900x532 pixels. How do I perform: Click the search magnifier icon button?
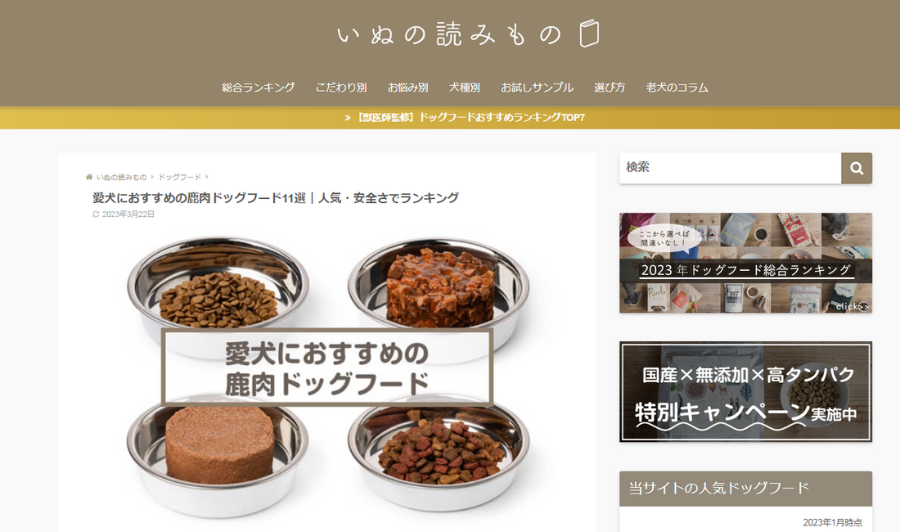[x=857, y=168]
